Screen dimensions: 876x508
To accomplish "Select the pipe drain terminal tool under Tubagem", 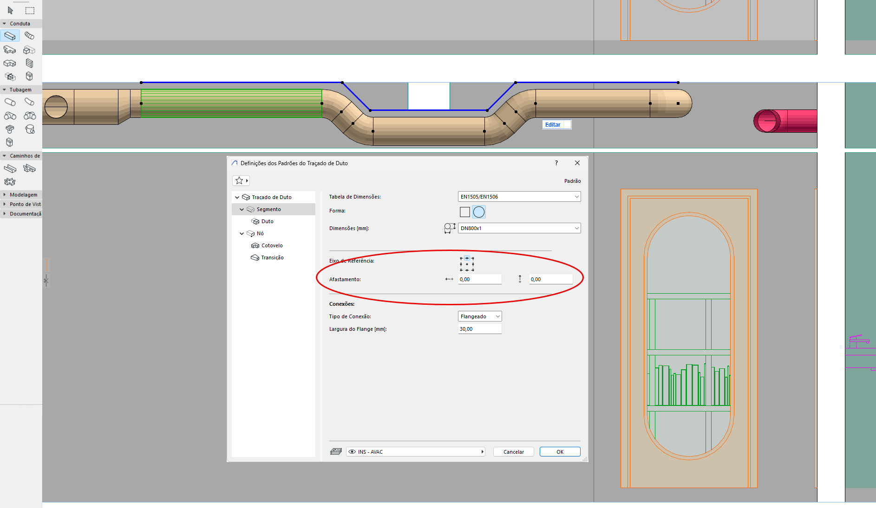I will 10,129.
